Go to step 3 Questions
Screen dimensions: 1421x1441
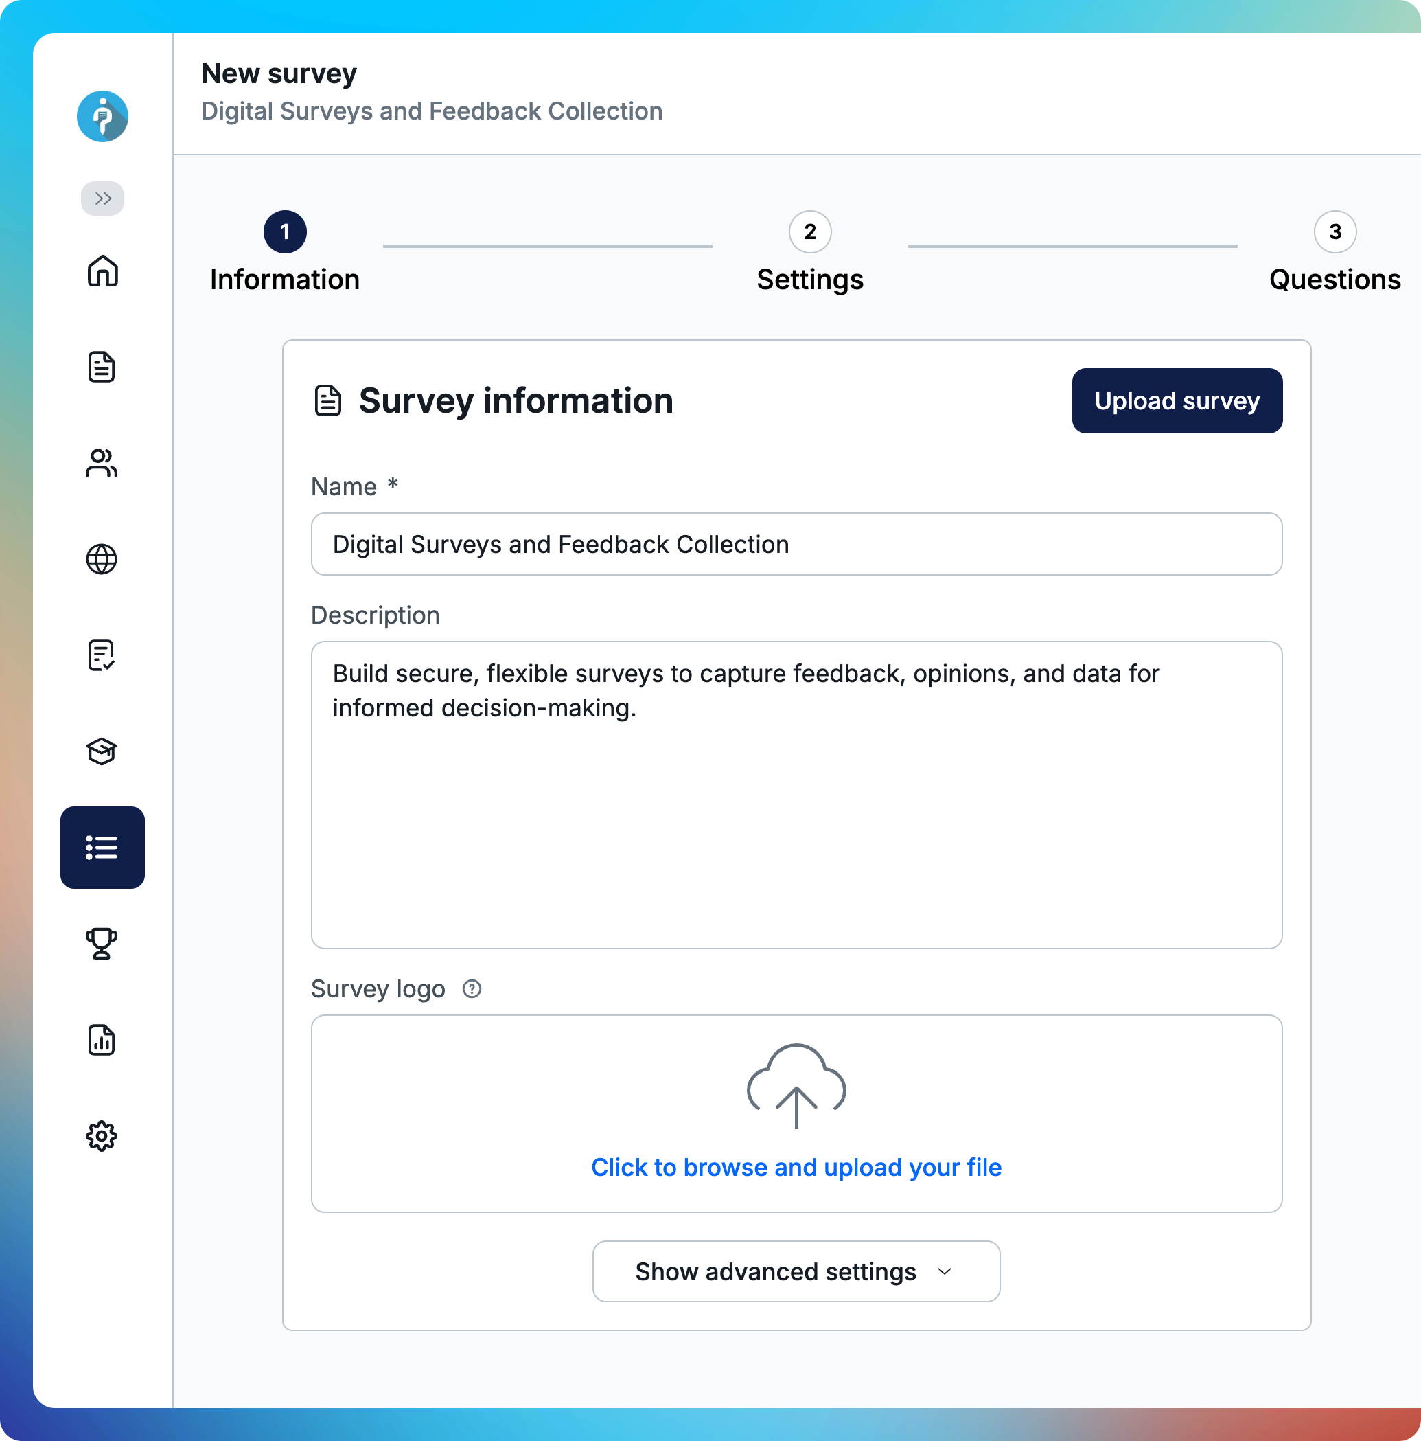[1335, 232]
